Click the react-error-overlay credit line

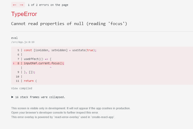click(x=63, y=117)
